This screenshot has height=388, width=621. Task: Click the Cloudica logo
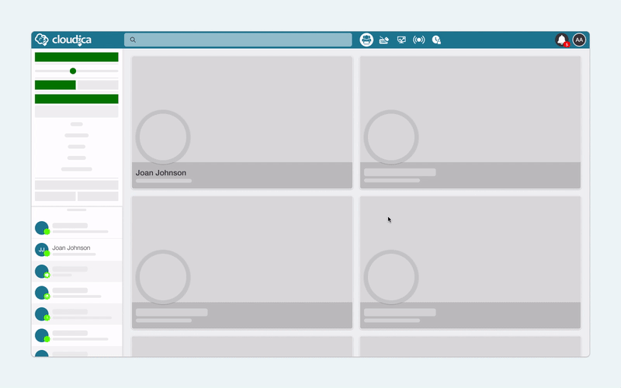64,40
